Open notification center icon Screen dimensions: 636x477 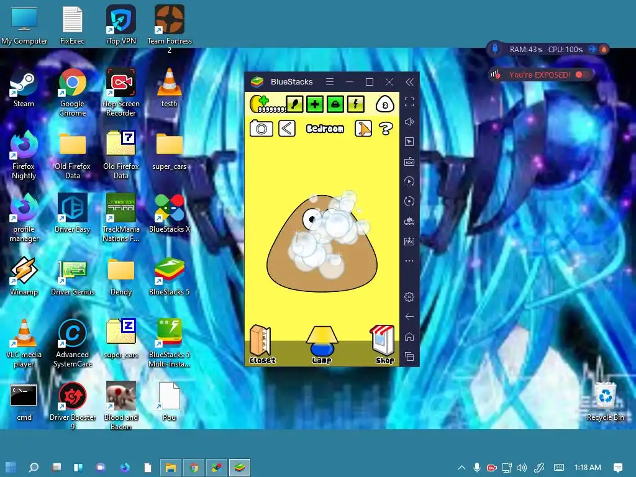(618, 468)
